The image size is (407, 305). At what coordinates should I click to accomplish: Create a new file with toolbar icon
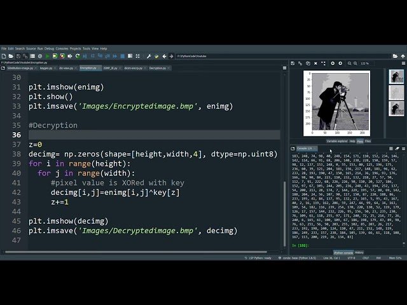pyautogui.click(x=4, y=56)
